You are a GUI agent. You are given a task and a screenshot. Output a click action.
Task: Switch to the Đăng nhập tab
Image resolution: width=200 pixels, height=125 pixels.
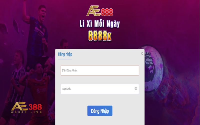tap(65, 54)
